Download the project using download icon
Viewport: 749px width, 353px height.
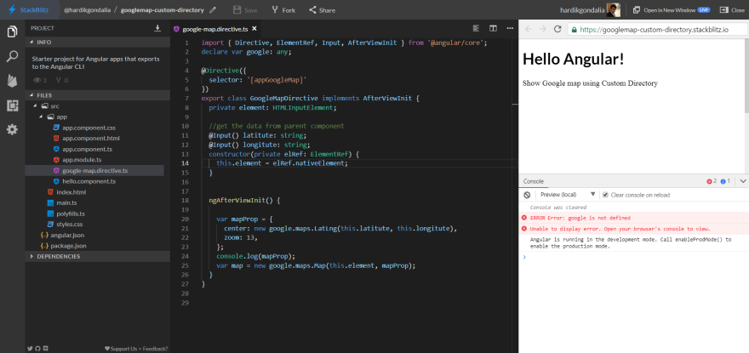pyautogui.click(x=157, y=28)
